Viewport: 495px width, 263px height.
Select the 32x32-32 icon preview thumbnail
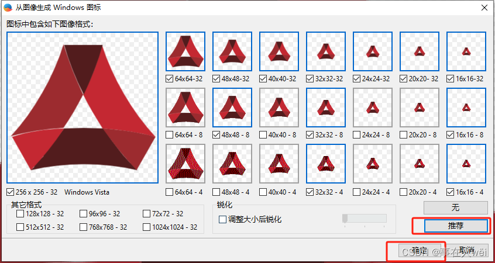(326, 51)
